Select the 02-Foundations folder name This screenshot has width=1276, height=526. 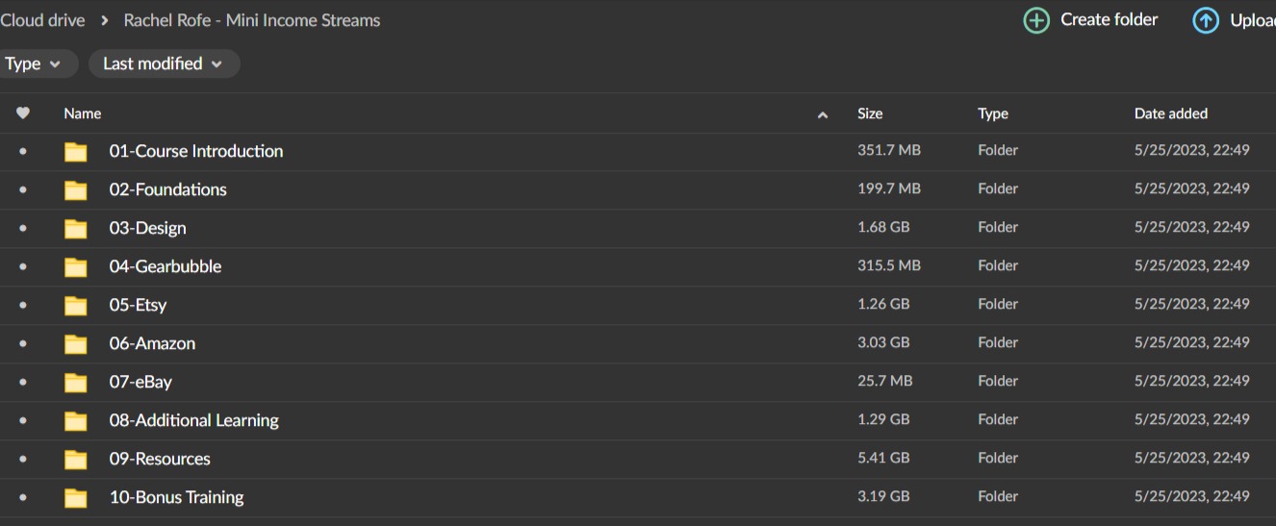(x=168, y=189)
